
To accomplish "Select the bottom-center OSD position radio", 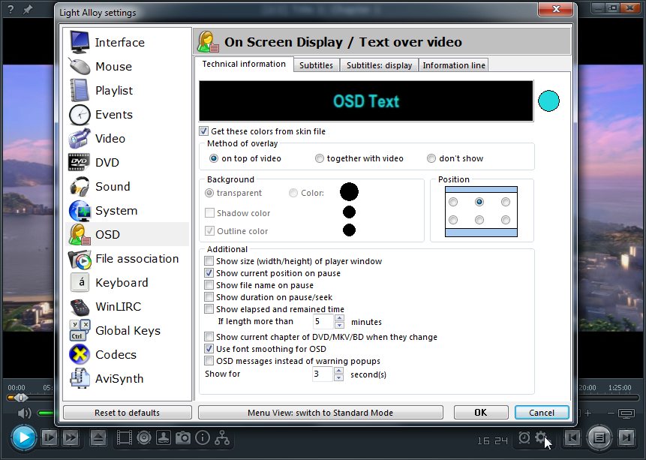I will tap(479, 220).
